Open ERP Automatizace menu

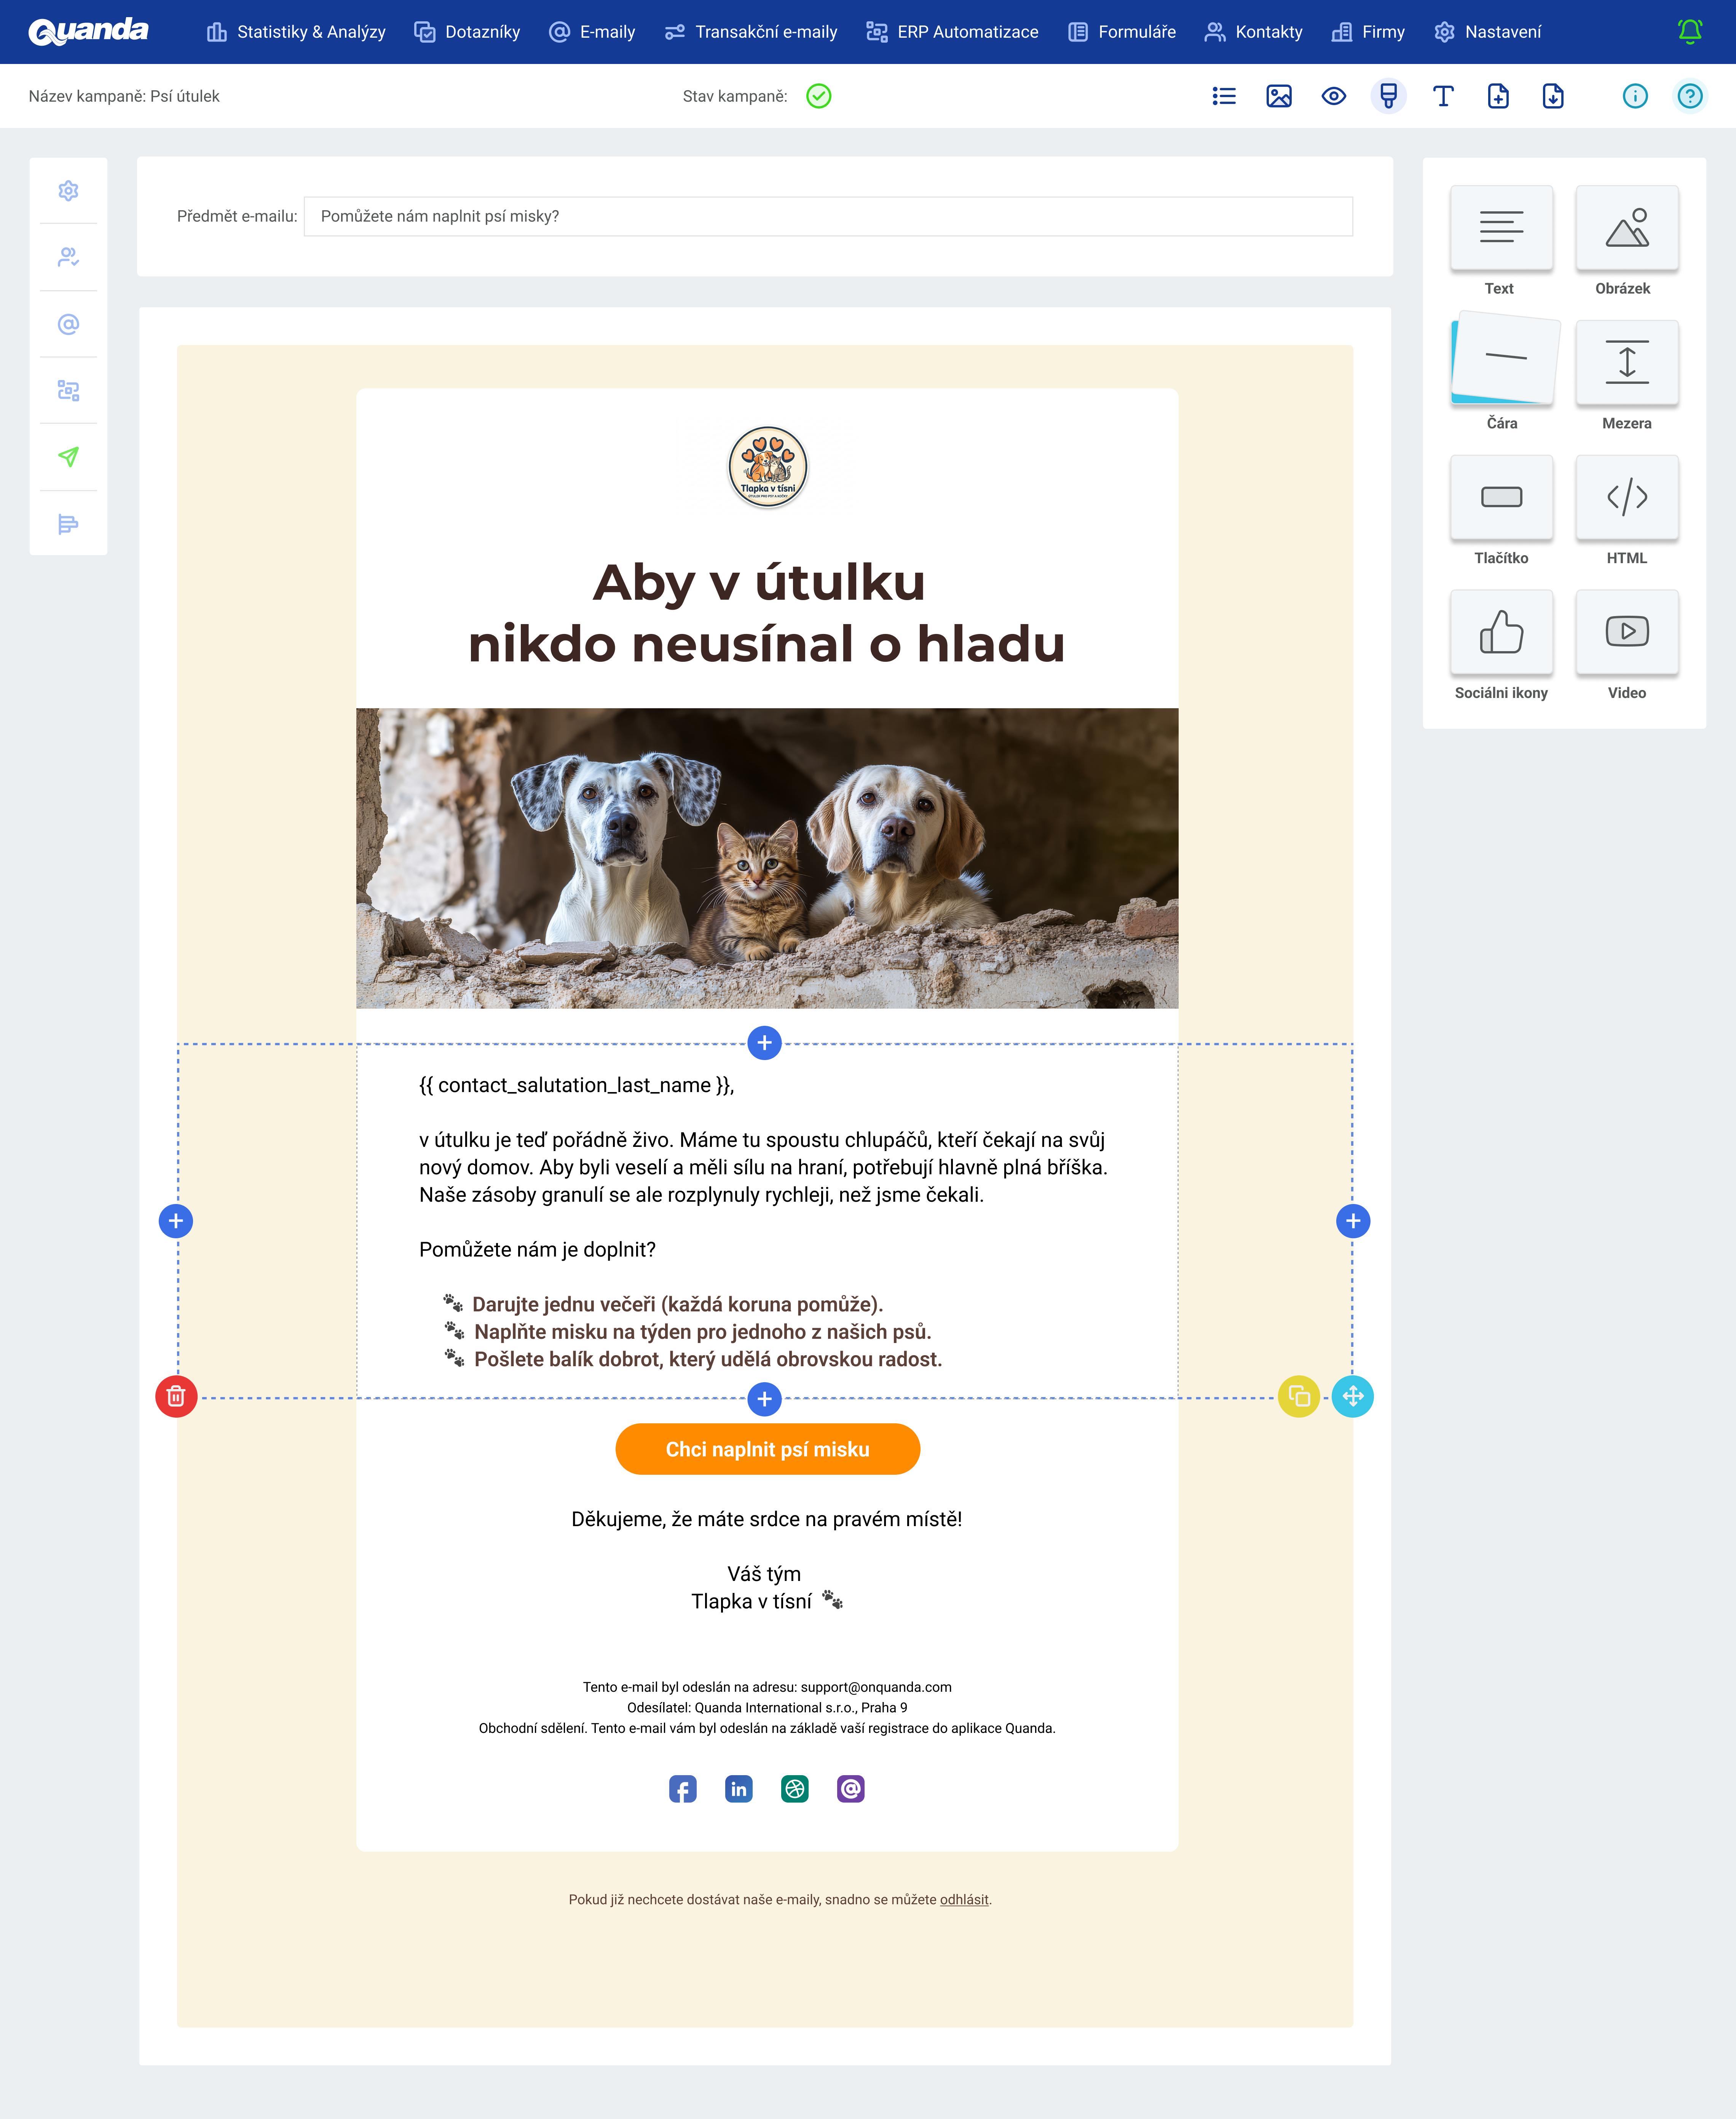(x=952, y=32)
